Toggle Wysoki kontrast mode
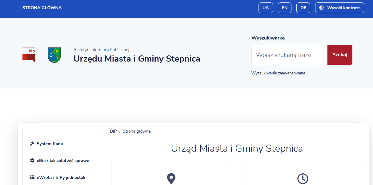Viewport: 373px width, 185px height. pyautogui.click(x=339, y=8)
